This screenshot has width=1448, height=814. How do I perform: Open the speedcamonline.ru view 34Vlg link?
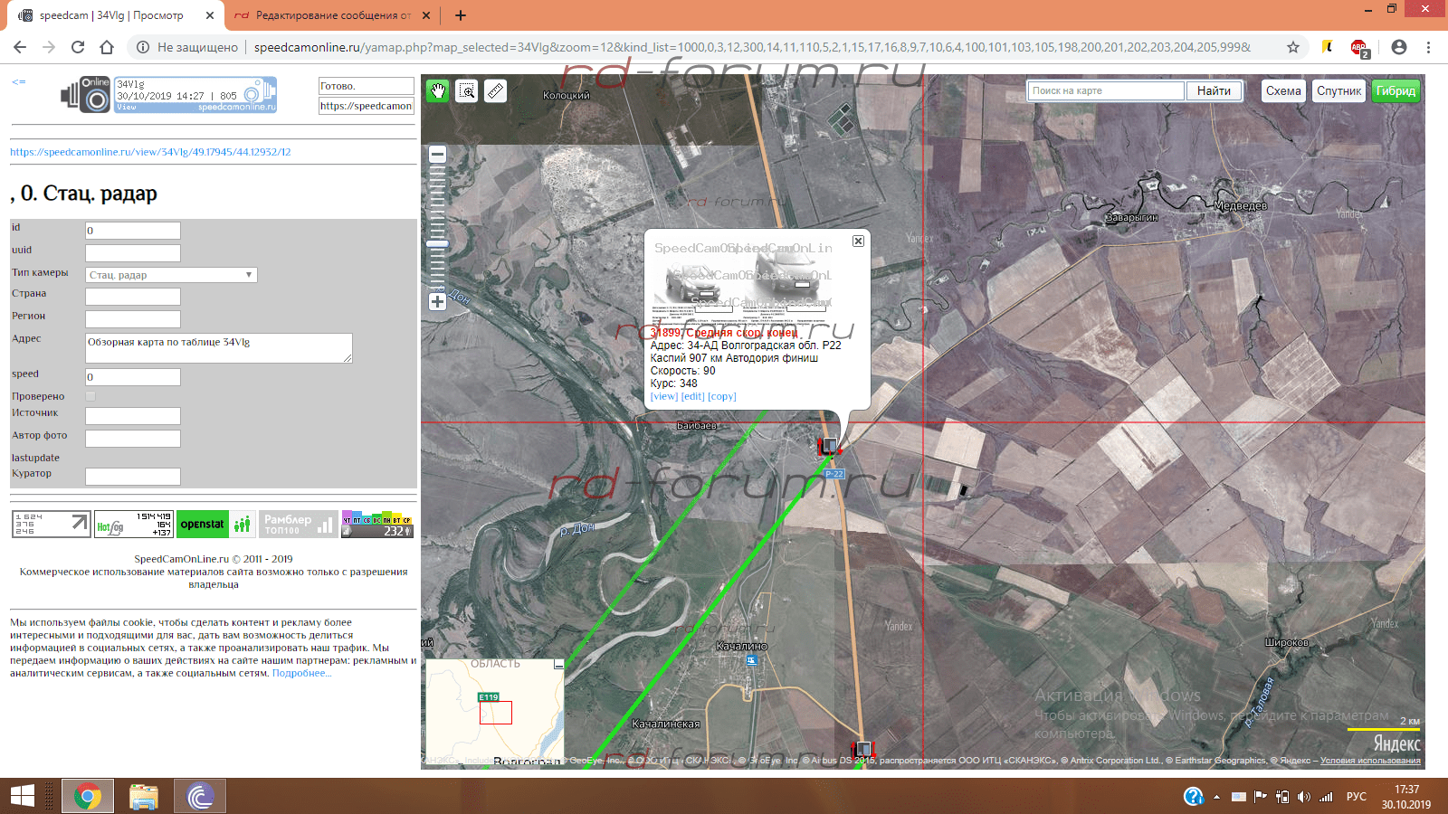pyautogui.click(x=150, y=152)
